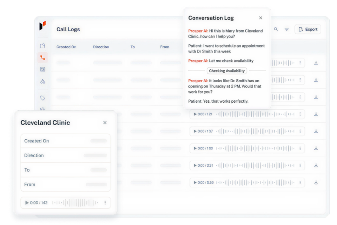337x225 pixels.
Task: Close the Cleveland Clinic details card
Action: [105, 123]
